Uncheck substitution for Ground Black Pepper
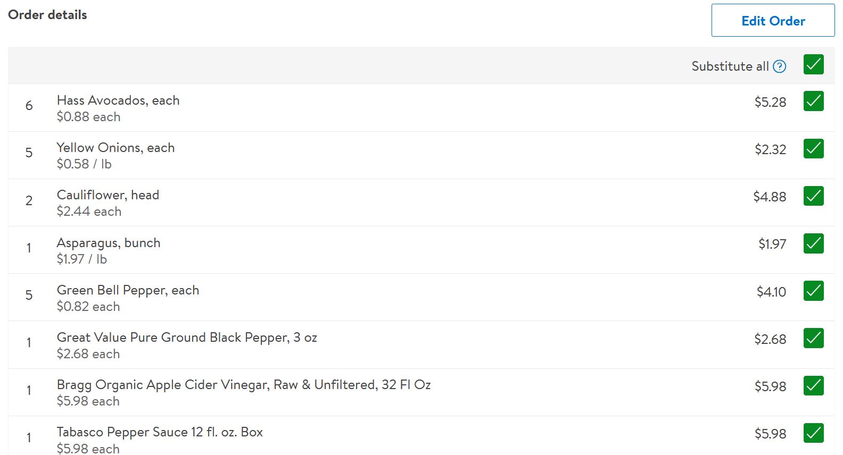Viewport: 843px width, 455px height. coord(814,338)
